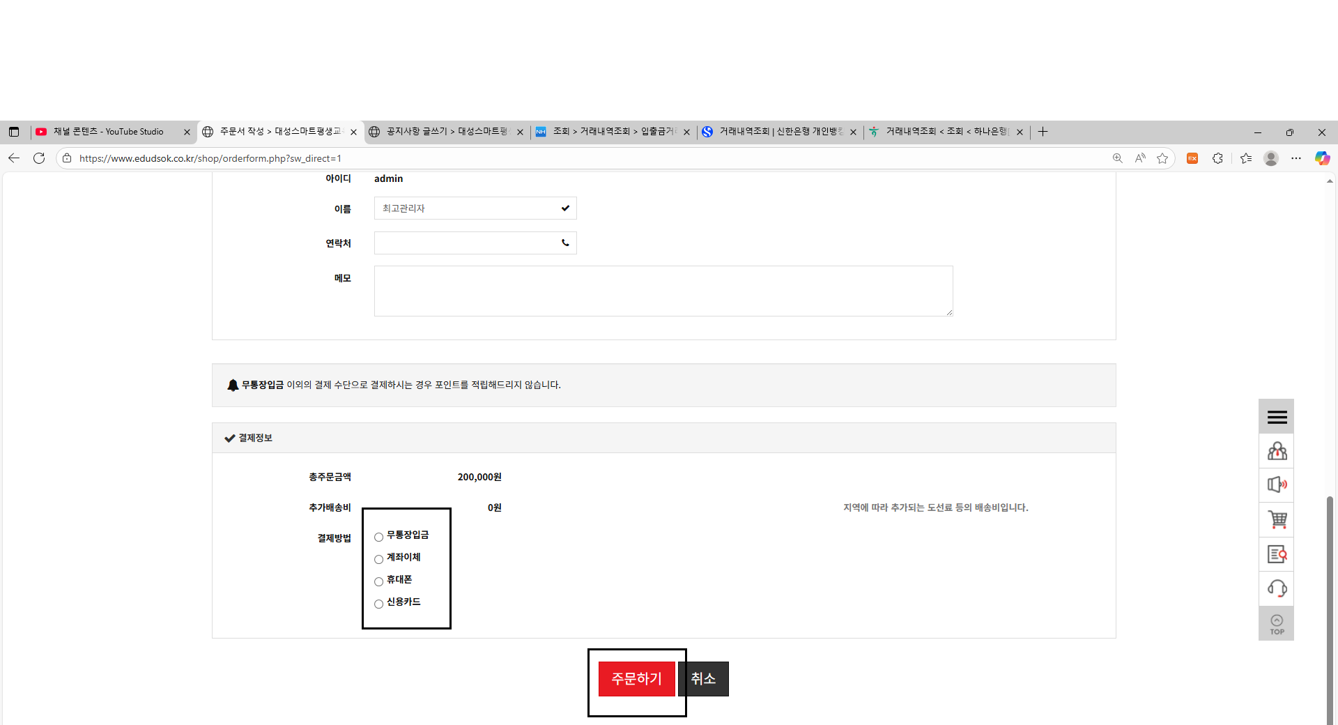The height and width of the screenshot is (725, 1338).
Task: Switch to the NH 거래내역조회 tab
Action: click(x=613, y=132)
